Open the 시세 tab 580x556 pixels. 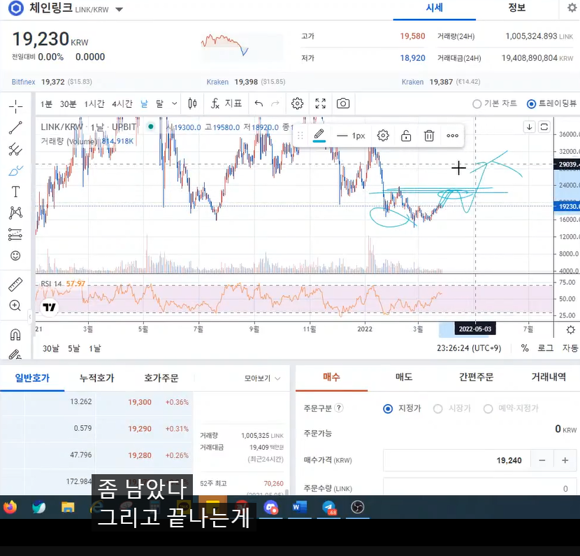(x=434, y=8)
